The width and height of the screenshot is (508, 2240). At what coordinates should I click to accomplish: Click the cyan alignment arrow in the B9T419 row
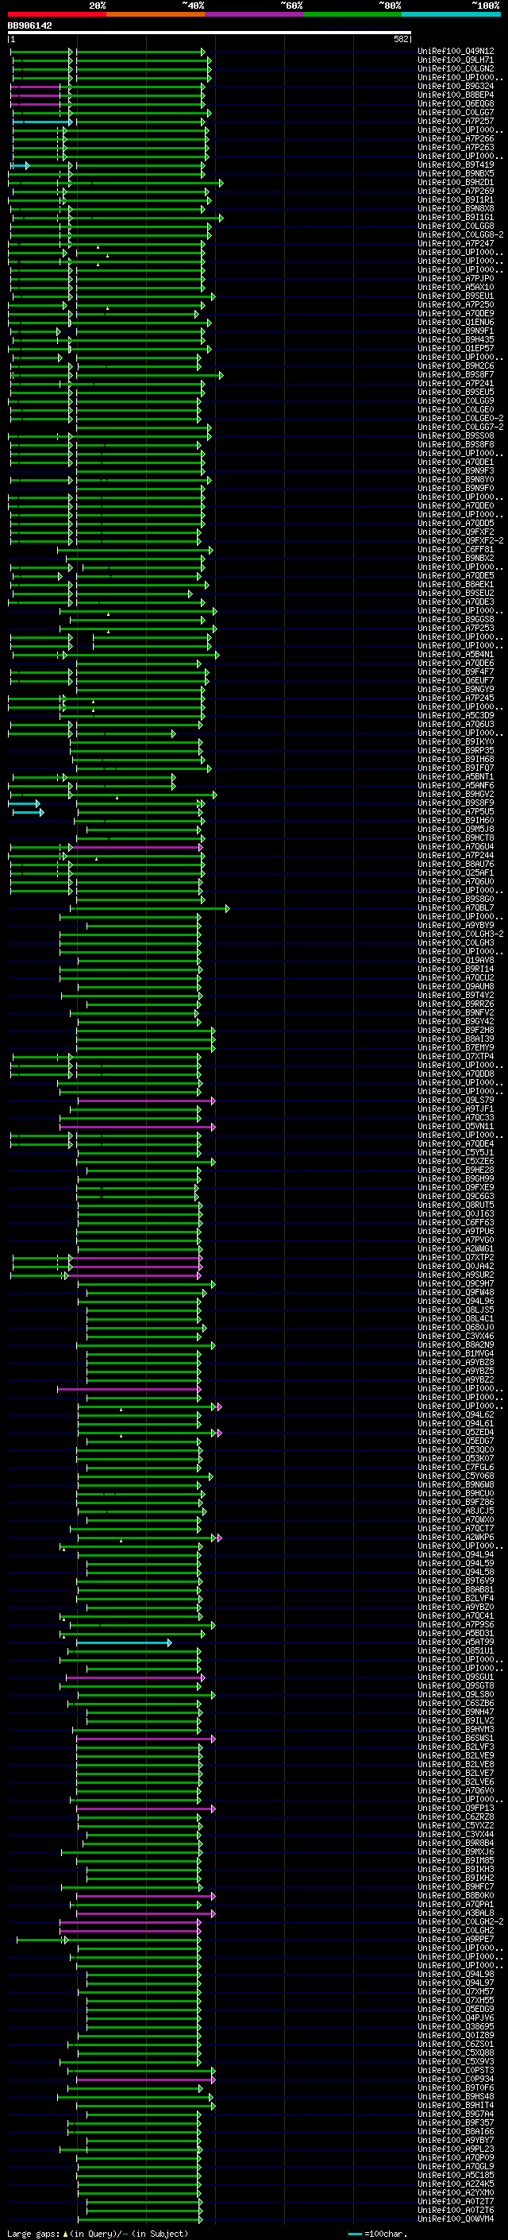tap(21, 165)
